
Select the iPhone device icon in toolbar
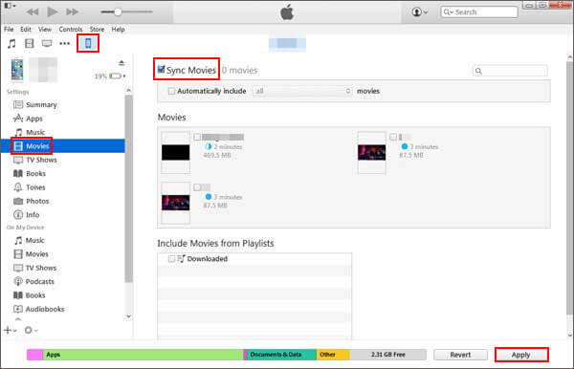click(x=88, y=43)
